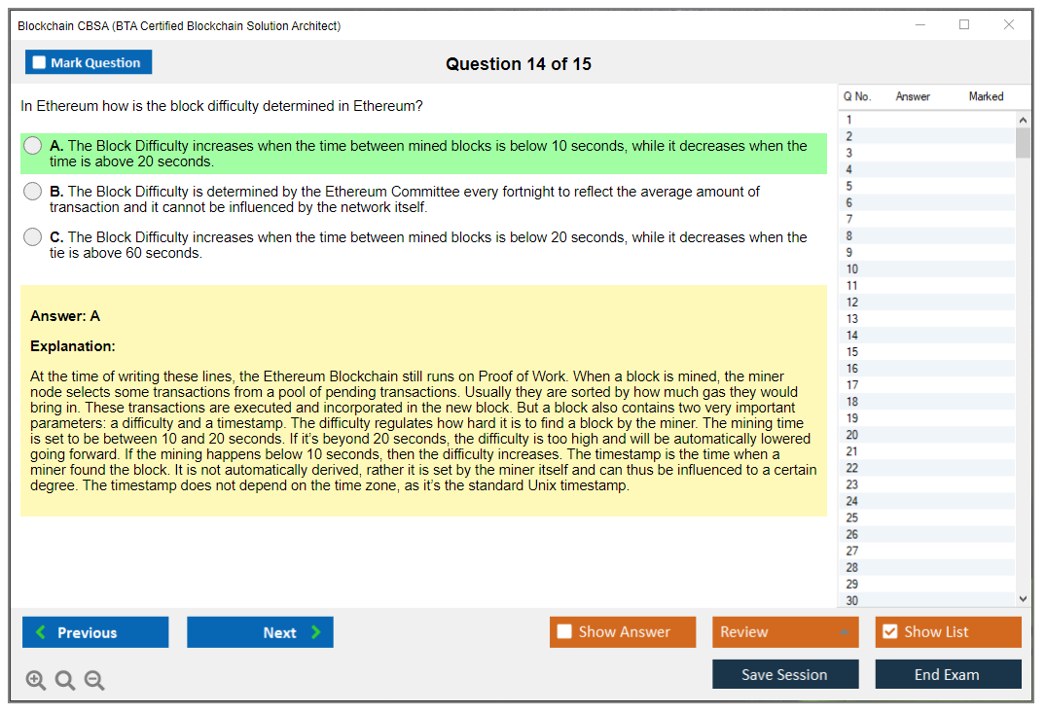Click the End Exam button
1046x715 pixels.
pyautogui.click(x=948, y=674)
